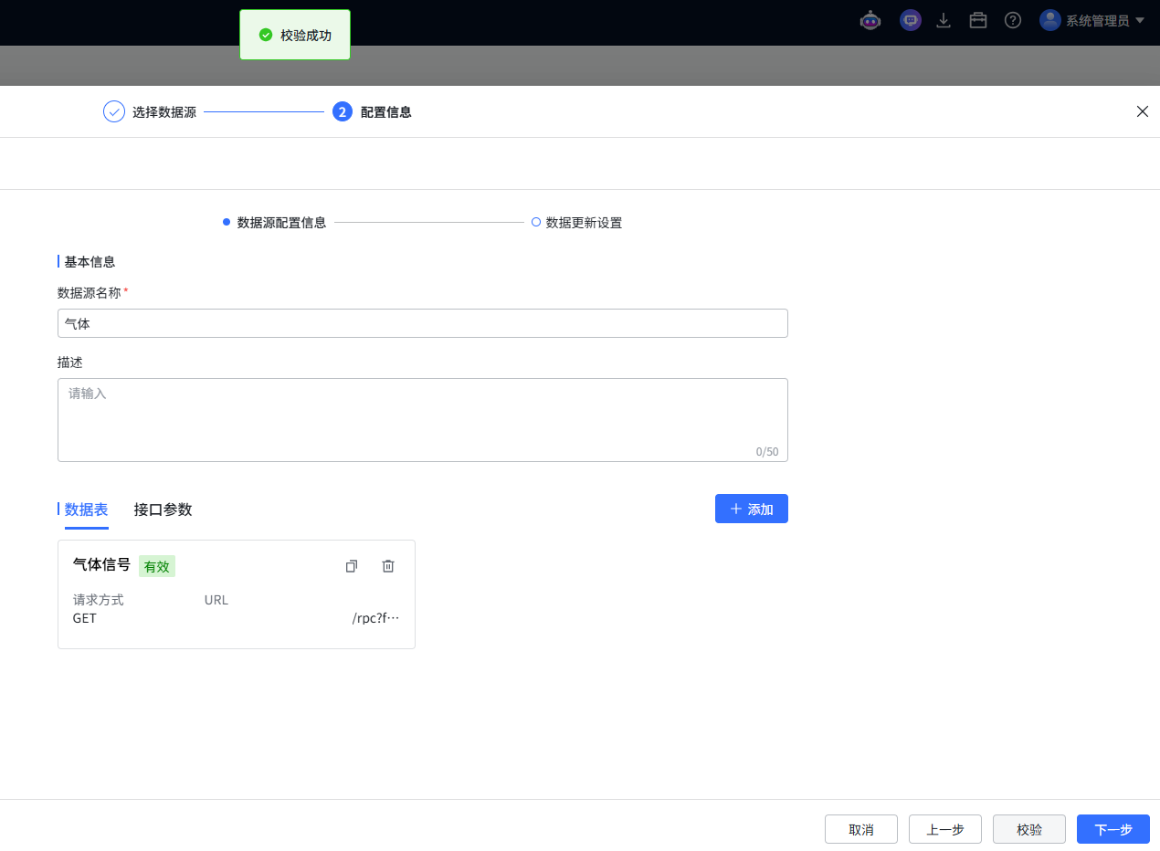The image size is (1160, 851).
Task: Close the configuration dialog with X
Action: [1142, 111]
